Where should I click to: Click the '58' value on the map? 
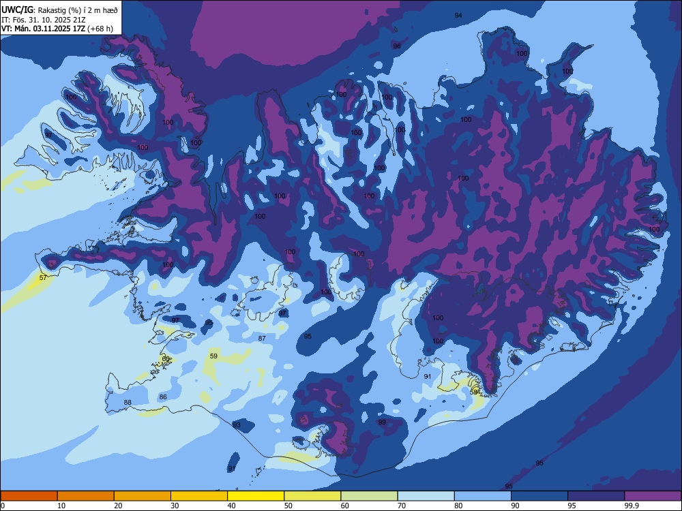click(474, 392)
